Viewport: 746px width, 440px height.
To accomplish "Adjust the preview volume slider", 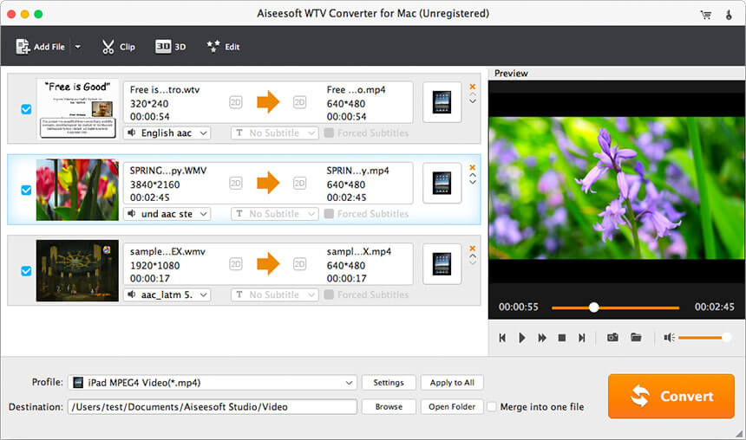I will (x=704, y=338).
